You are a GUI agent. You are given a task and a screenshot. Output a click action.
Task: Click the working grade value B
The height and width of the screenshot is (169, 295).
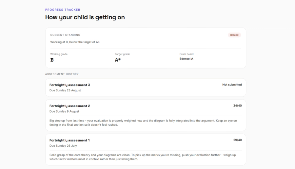52,60
